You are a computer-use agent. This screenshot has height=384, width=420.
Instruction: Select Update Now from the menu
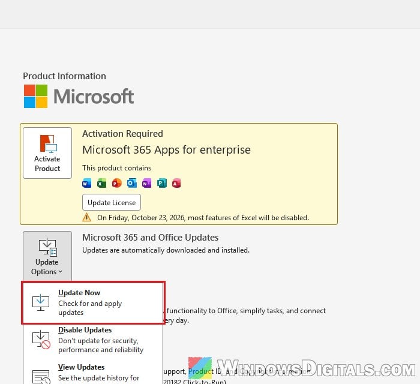93,302
